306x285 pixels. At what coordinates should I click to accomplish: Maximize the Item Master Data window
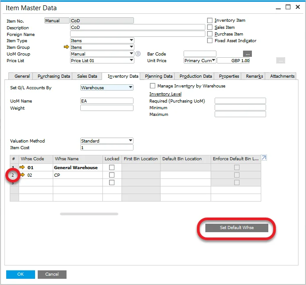288,7
